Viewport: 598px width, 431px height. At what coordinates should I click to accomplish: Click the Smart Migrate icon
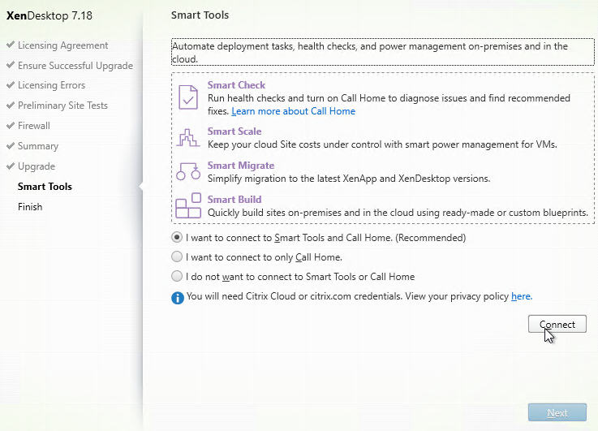(188, 171)
